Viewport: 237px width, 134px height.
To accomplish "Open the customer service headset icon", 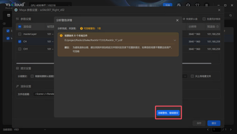I will [x=188, y=5].
